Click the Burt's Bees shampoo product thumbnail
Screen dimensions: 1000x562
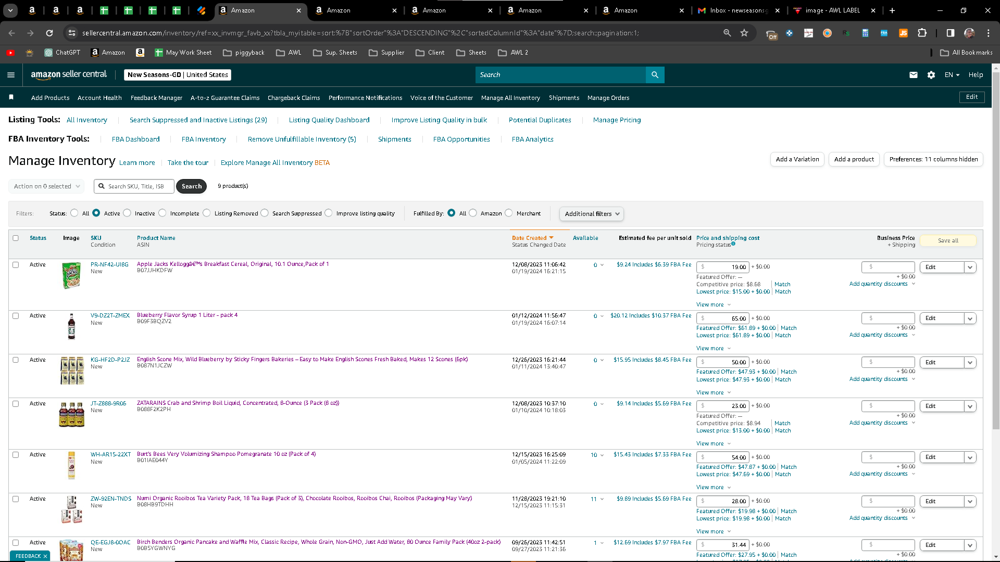(71, 465)
